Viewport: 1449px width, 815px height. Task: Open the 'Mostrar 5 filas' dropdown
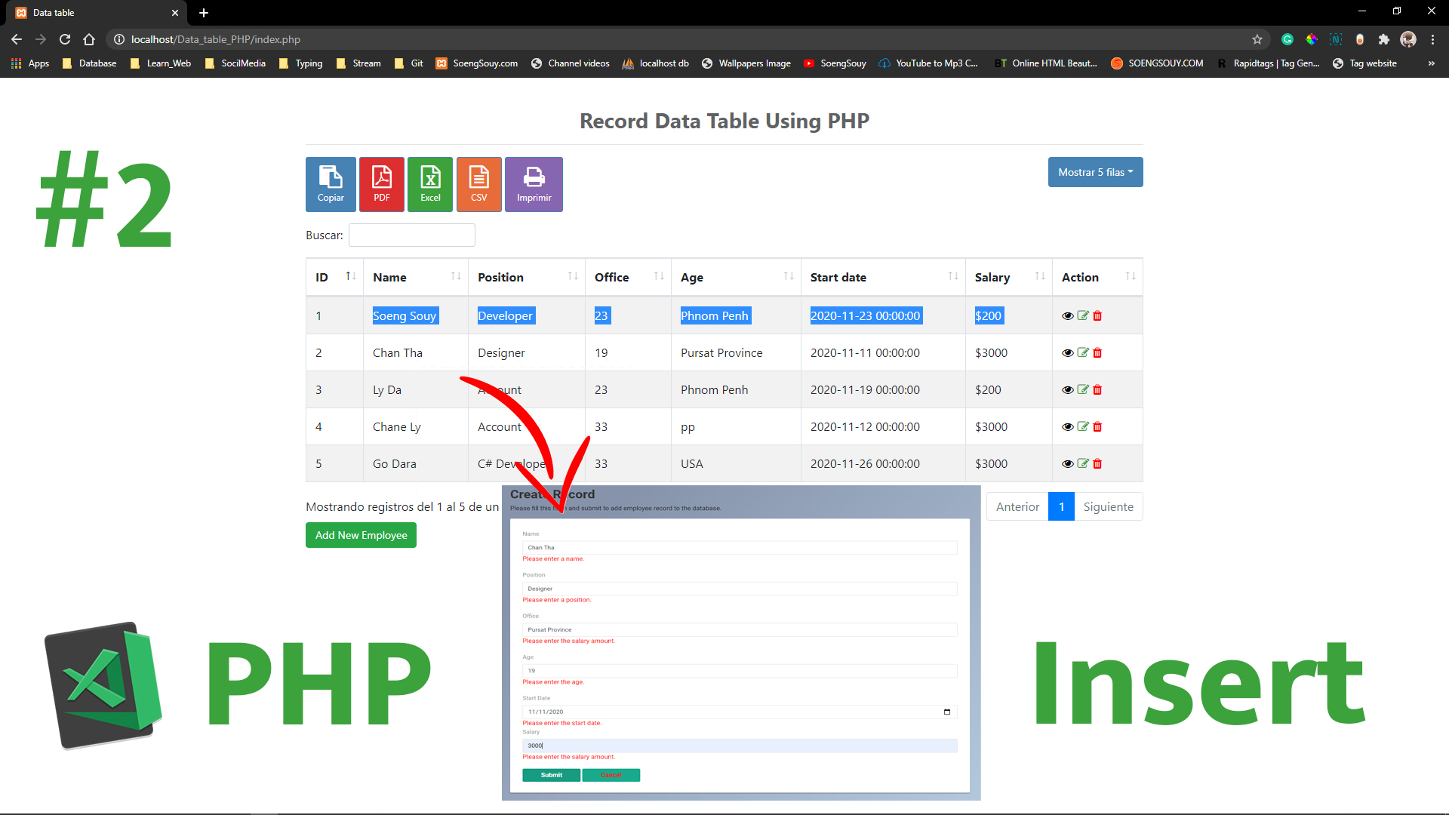coord(1095,172)
